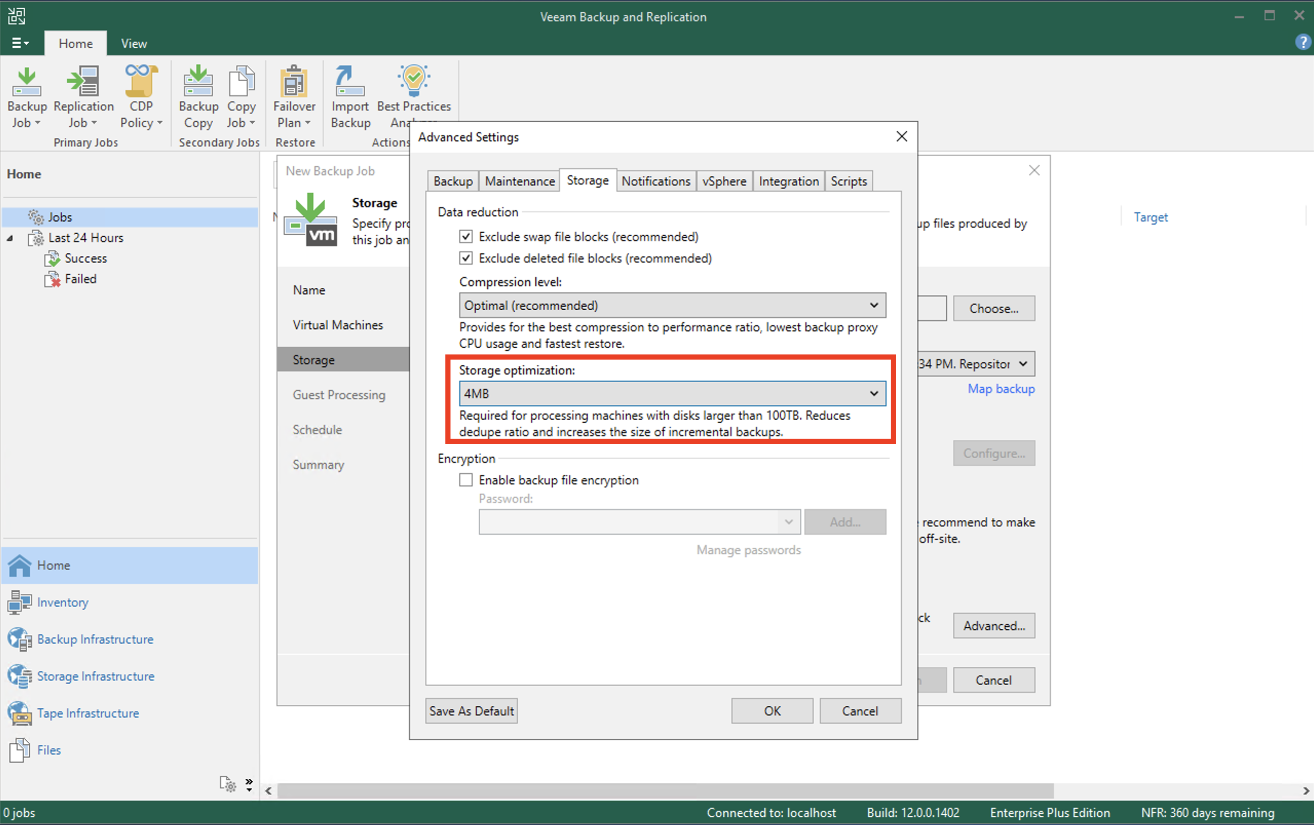This screenshot has width=1314, height=825.
Task: Click the Target column header
Action: coord(1151,217)
